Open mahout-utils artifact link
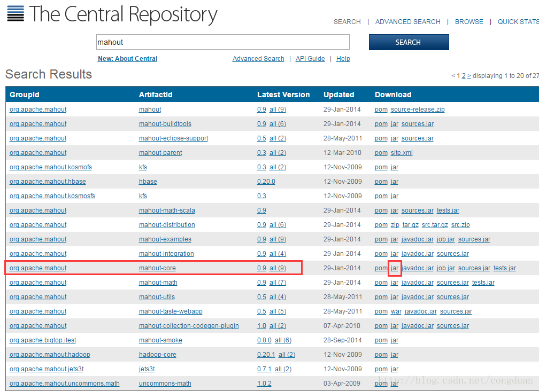The image size is (539, 391). (x=157, y=297)
